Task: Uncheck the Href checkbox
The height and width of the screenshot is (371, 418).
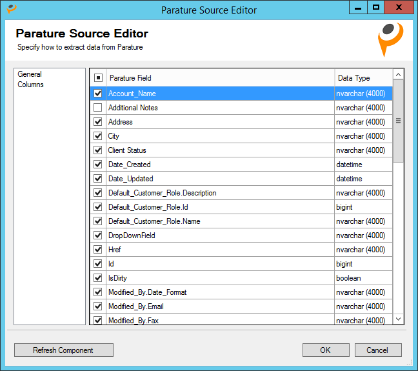Action: [x=98, y=250]
